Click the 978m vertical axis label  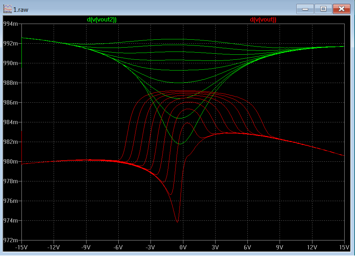10,181
